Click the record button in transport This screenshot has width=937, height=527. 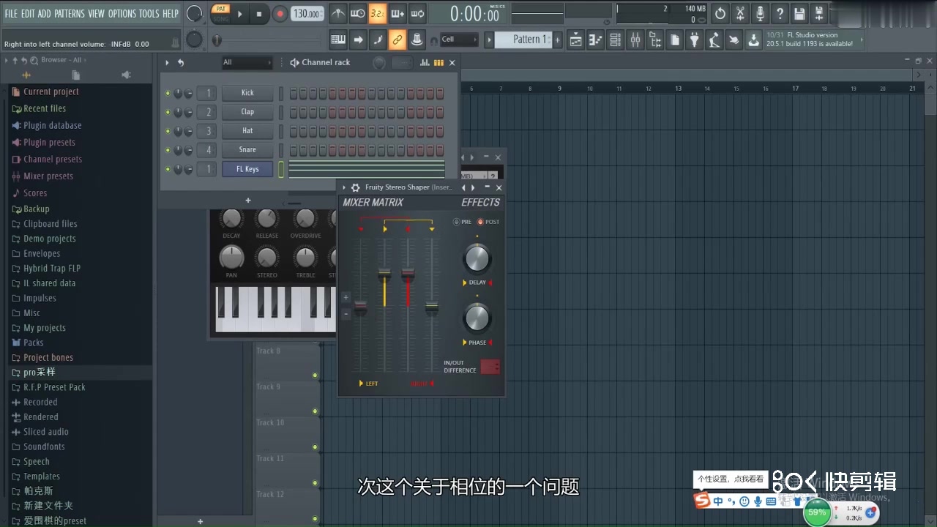tap(280, 13)
